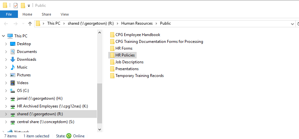Click 'This PC' in the address breadcrumb
The image size is (299, 139).
tap(54, 23)
